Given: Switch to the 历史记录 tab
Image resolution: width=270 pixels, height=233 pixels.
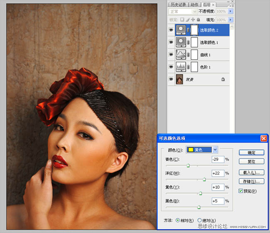Looking at the screenshot, I should pyautogui.click(x=178, y=5).
